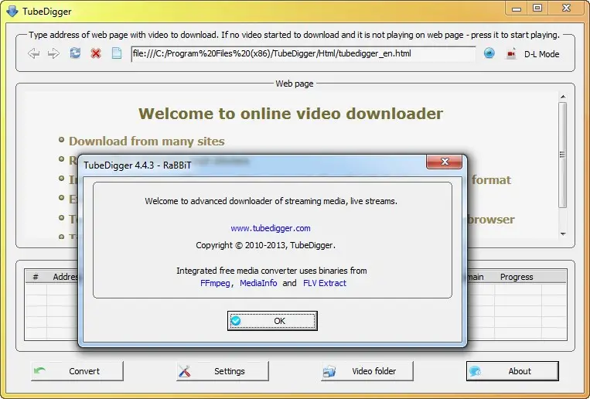Viewport: 590px width, 399px height.
Task: Open the FLV Extract link
Action: [x=324, y=283]
